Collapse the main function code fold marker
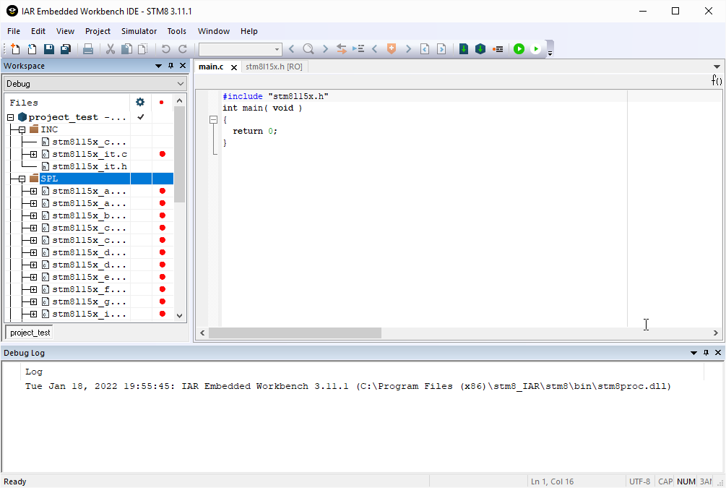Screen dimensions: 726x488 click(213, 120)
